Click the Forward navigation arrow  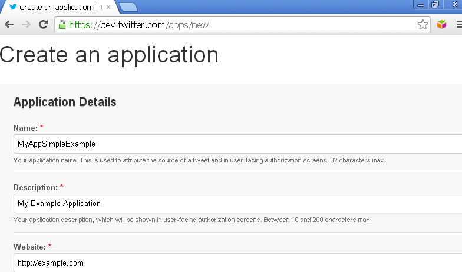(26, 25)
